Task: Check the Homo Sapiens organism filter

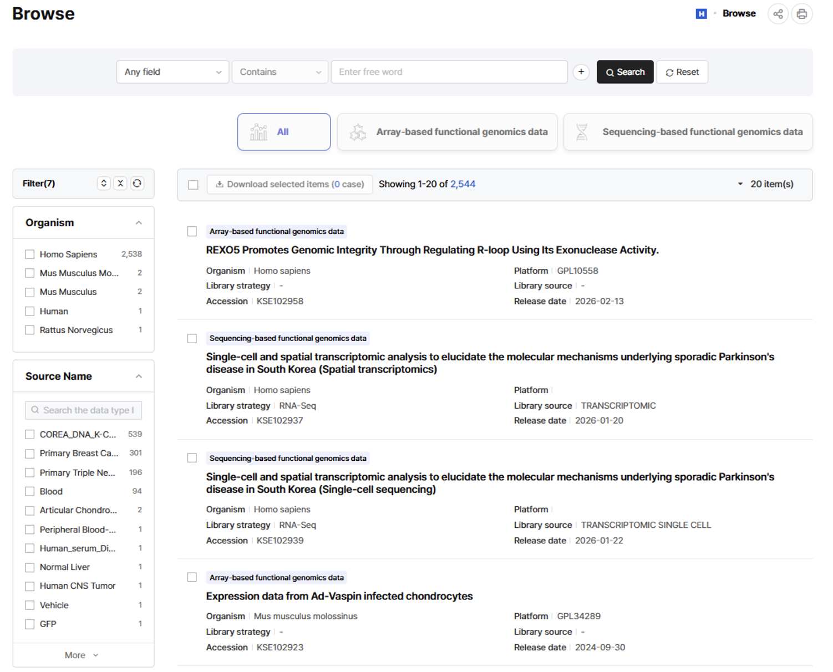Action: tap(30, 254)
